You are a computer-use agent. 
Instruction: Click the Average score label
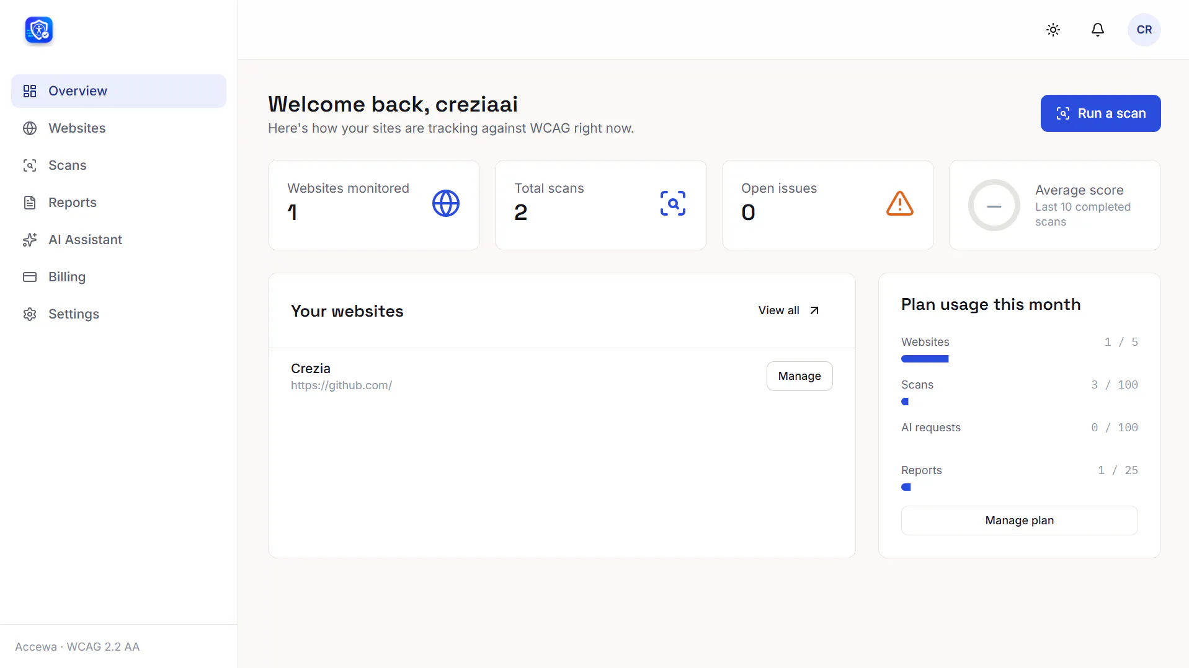point(1079,190)
